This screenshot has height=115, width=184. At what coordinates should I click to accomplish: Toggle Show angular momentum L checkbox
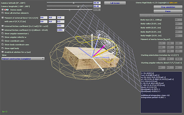[2, 33]
